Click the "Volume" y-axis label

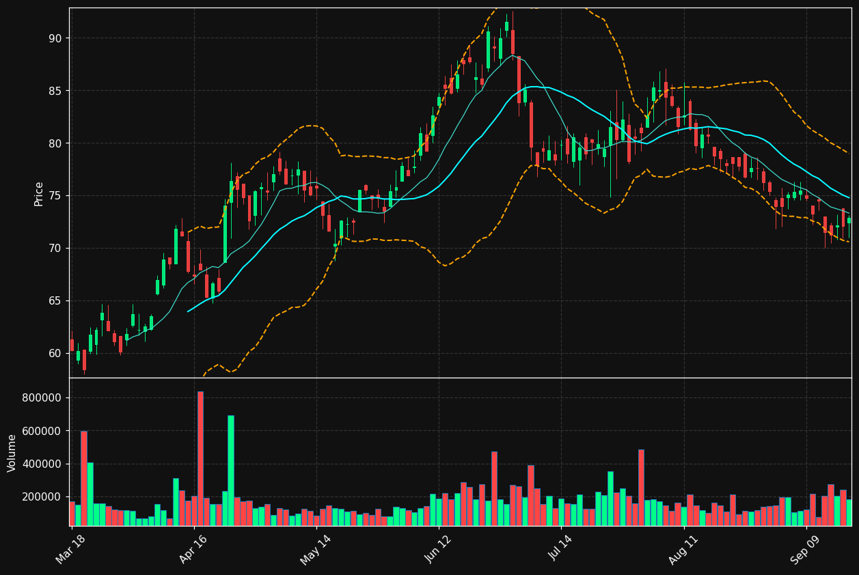click(x=12, y=453)
